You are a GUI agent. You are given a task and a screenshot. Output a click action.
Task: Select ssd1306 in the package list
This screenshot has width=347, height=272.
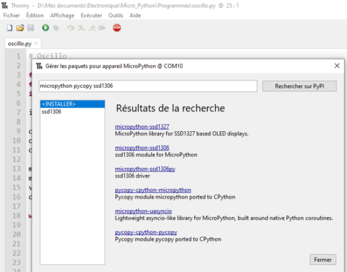[73, 111]
